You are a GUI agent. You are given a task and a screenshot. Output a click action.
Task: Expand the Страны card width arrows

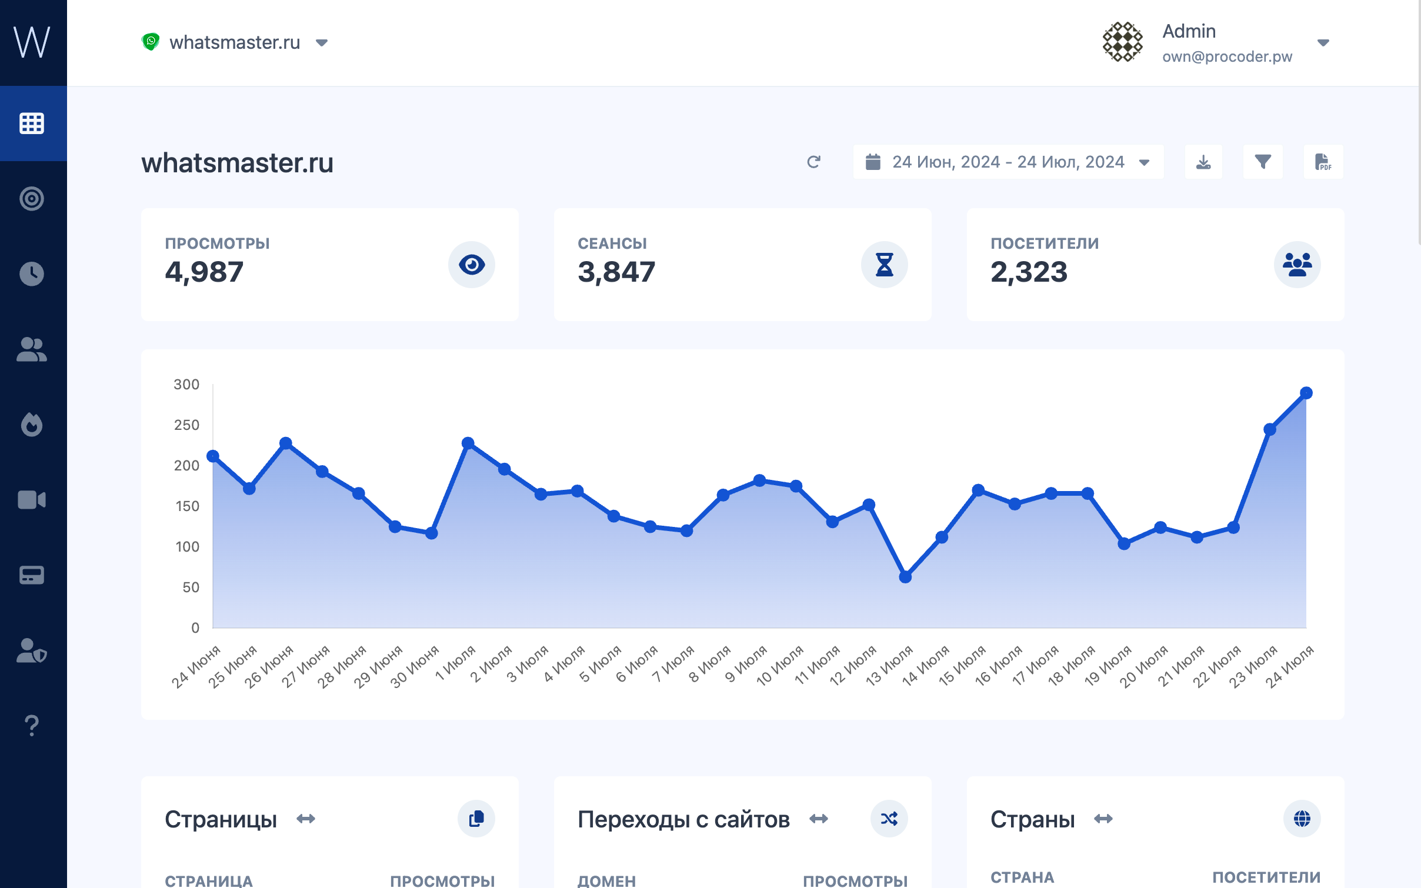pyautogui.click(x=1103, y=819)
